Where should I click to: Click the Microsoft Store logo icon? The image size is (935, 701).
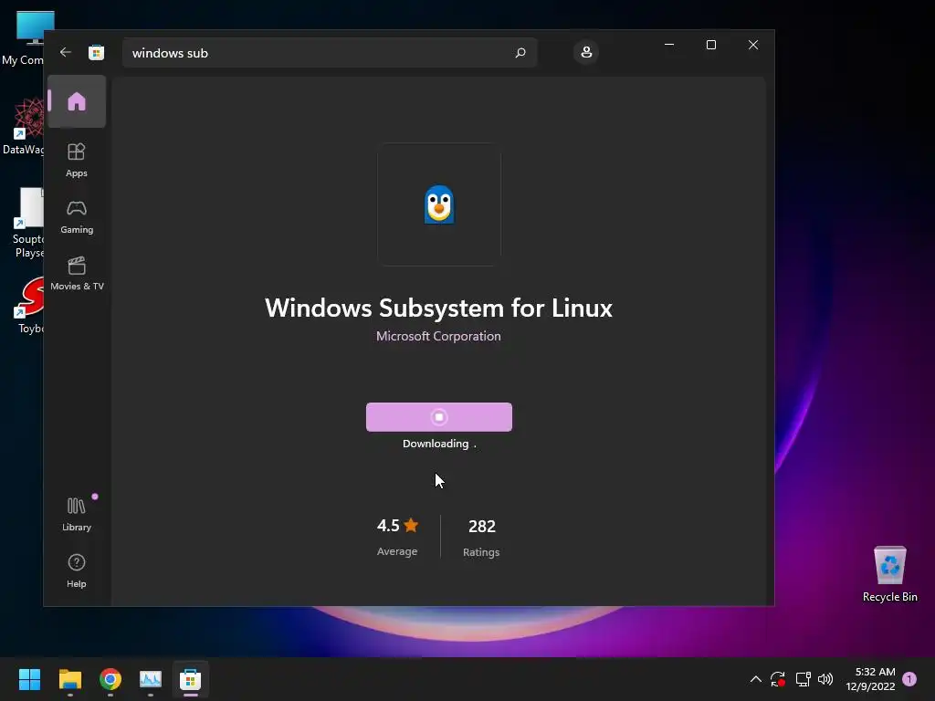click(96, 52)
